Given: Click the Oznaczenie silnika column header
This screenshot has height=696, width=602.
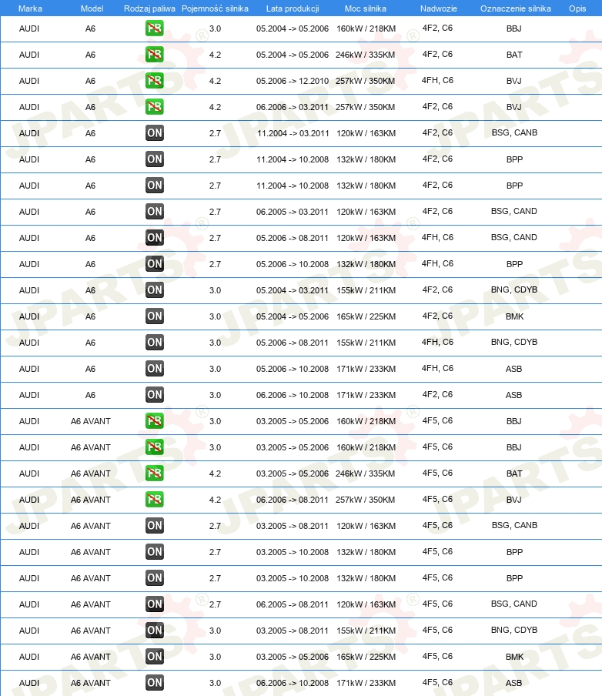Looking at the screenshot, I should click(x=516, y=8).
